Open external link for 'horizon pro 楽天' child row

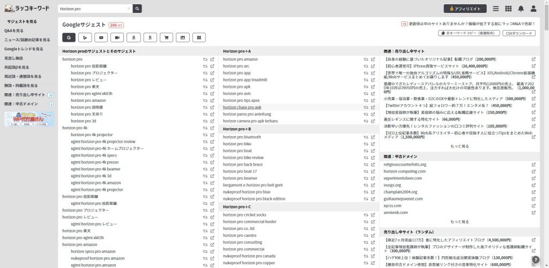(x=212, y=87)
